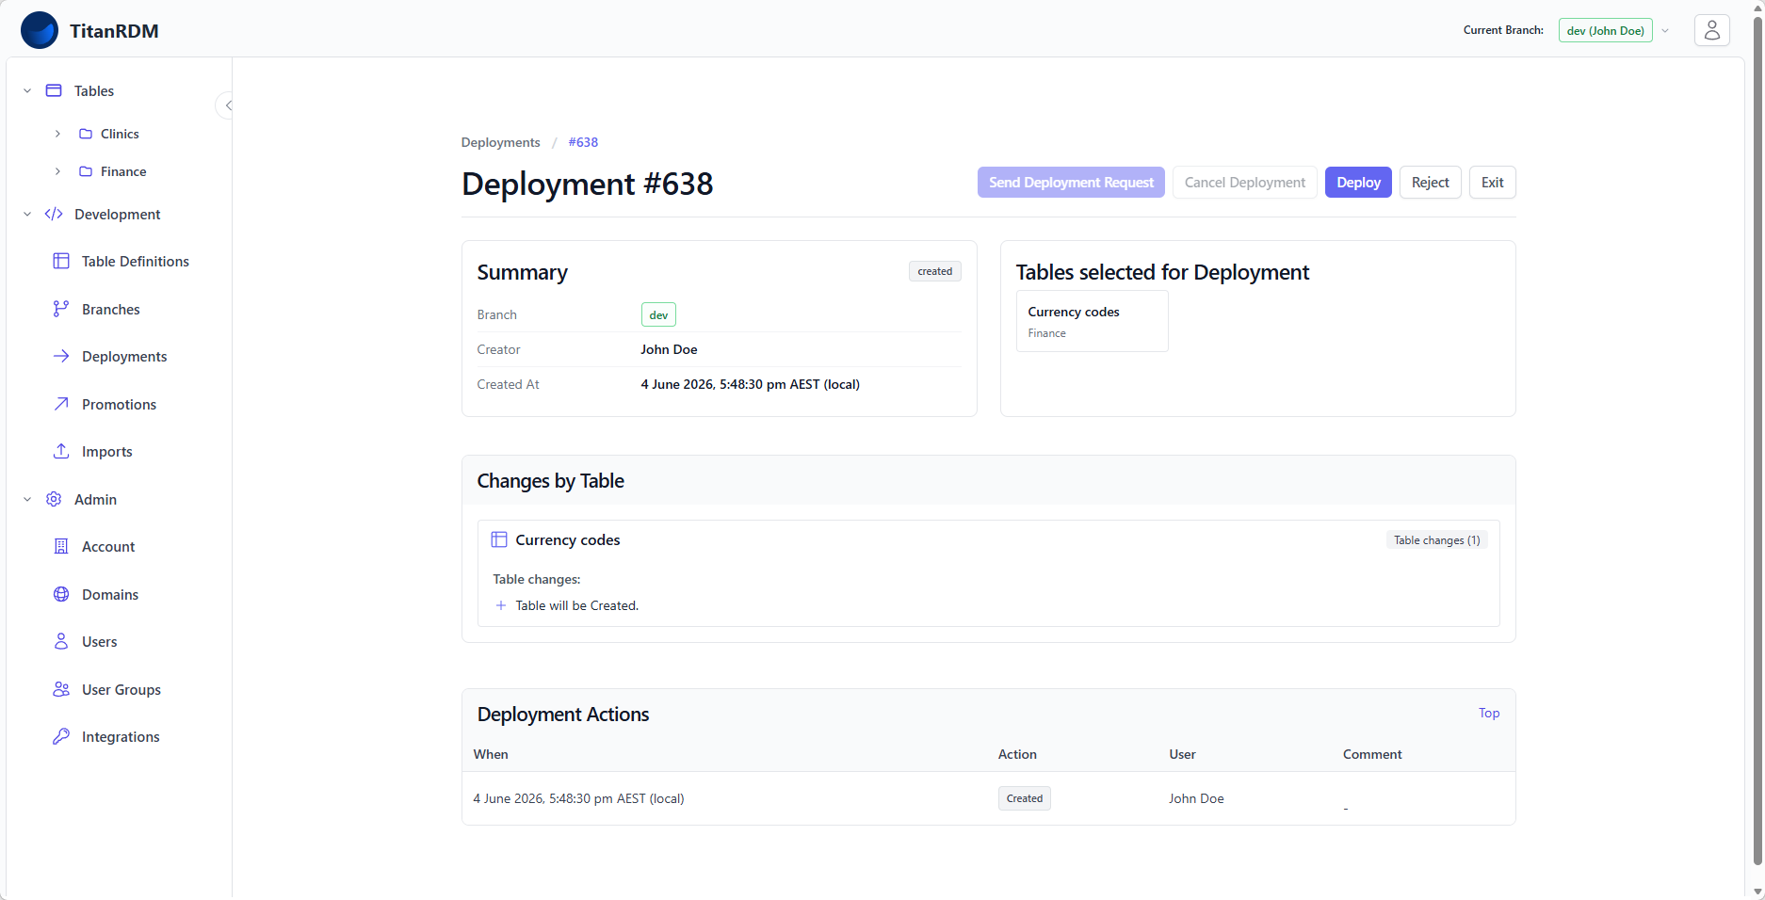Click the #638 breadcrumb link
The height and width of the screenshot is (900, 1765).
point(583,142)
